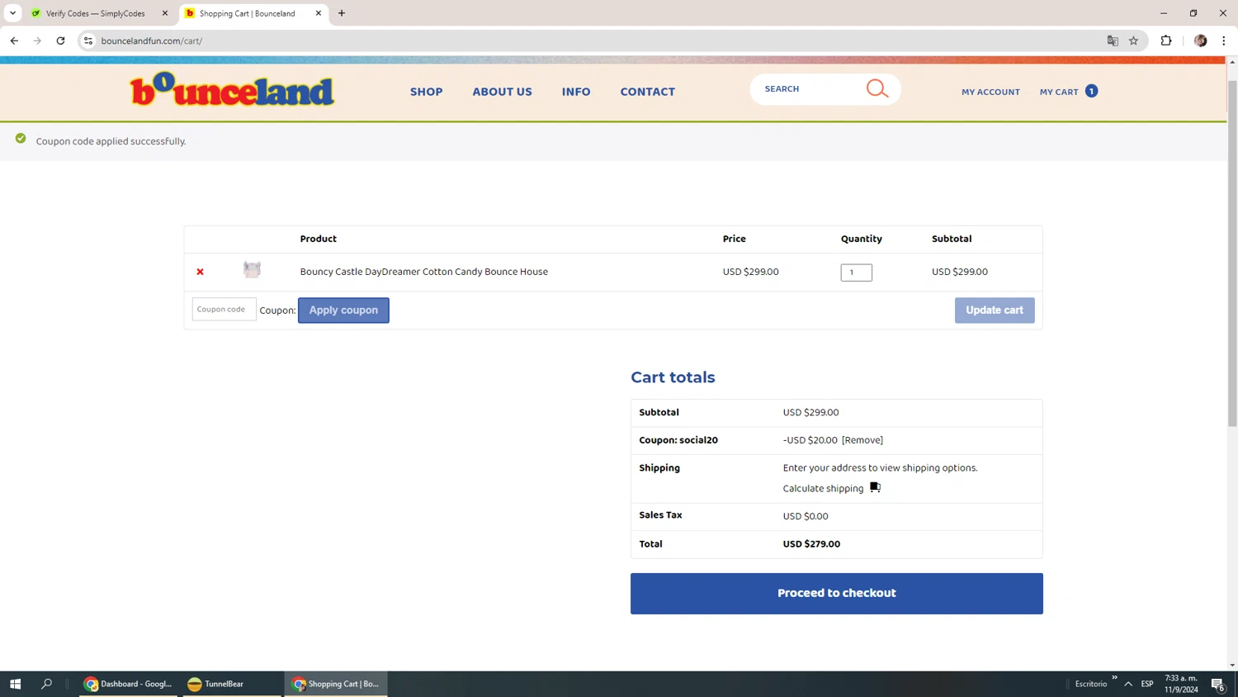Click the site search field

[x=809, y=89]
